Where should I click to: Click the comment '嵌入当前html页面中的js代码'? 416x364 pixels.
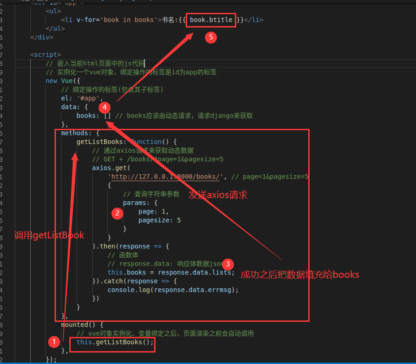pos(95,63)
